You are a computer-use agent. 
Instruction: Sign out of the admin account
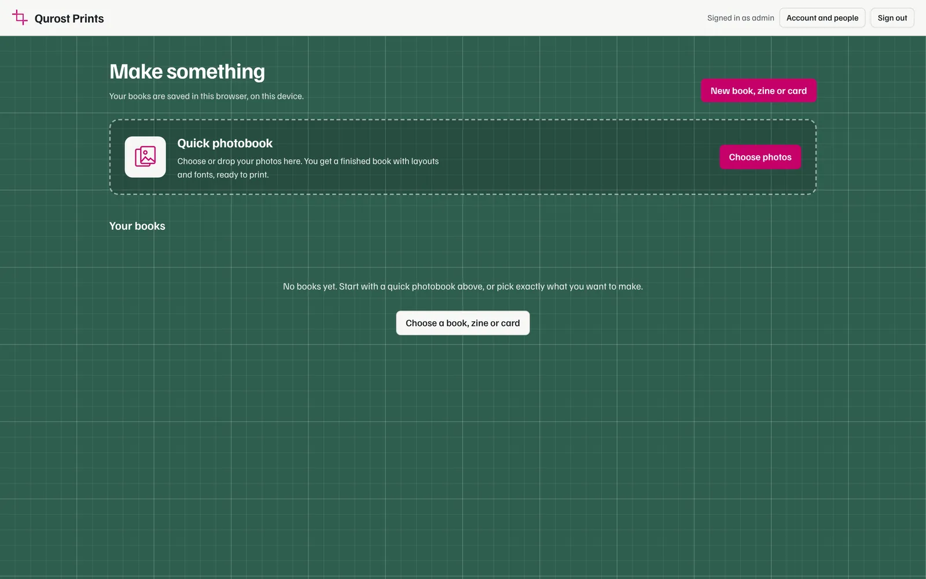tap(892, 18)
